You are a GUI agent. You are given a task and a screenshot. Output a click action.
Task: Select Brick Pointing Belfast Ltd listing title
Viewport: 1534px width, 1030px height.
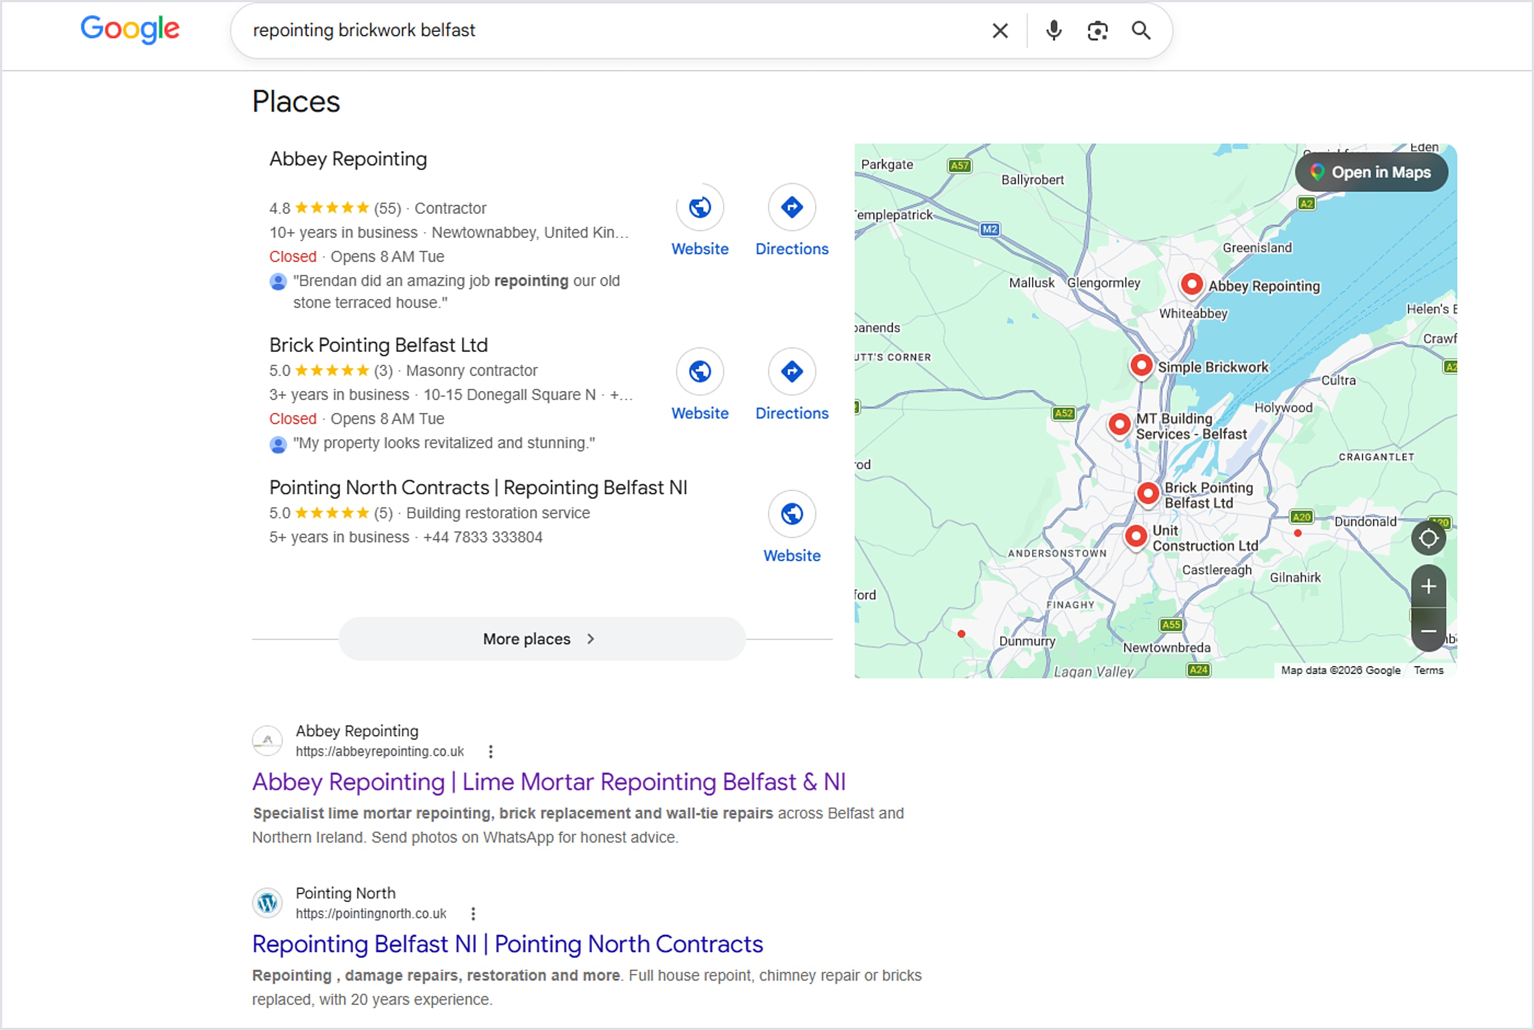(378, 346)
